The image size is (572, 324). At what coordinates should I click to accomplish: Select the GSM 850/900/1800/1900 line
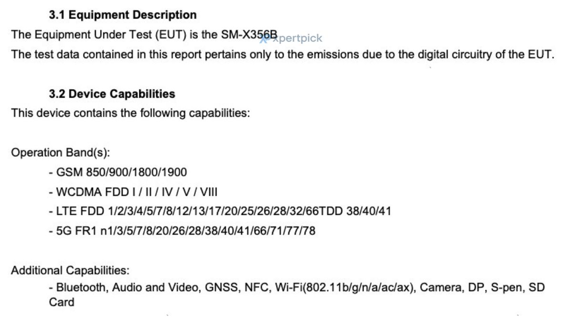point(118,172)
